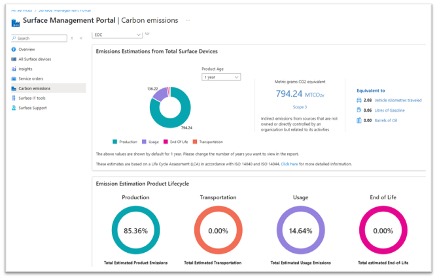Click the gasoline pump icon

pyautogui.click(x=359, y=110)
